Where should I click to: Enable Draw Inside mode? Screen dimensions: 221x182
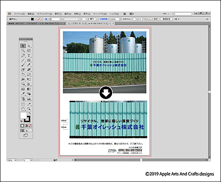pyautogui.click(x=30, y=130)
